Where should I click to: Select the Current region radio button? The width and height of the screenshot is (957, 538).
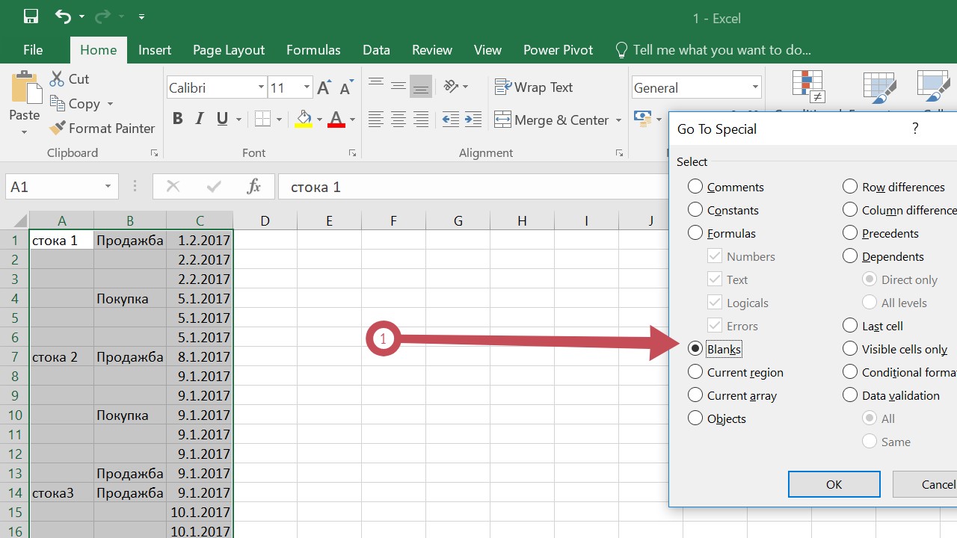(x=695, y=372)
